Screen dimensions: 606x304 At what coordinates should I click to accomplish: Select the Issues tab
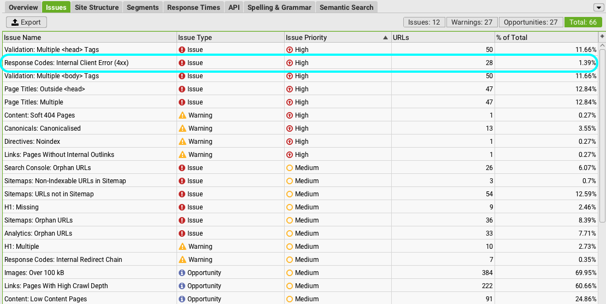[56, 7]
